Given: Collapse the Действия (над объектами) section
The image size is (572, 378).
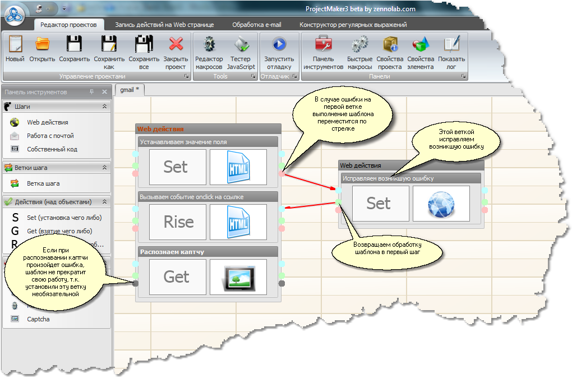Looking at the screenshot, I should (104, 202).
